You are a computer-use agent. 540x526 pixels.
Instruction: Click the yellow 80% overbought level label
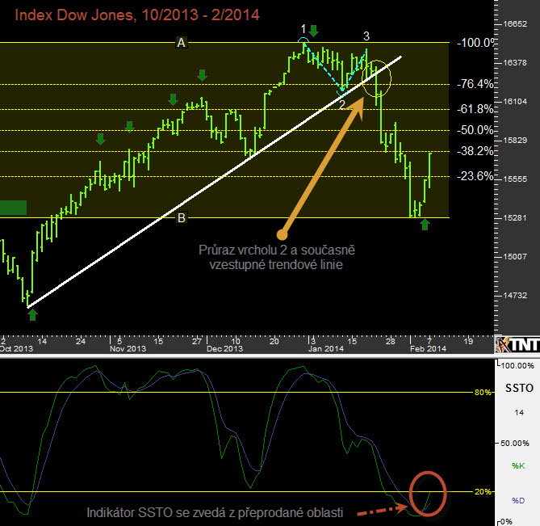click(x=483, y=392)
